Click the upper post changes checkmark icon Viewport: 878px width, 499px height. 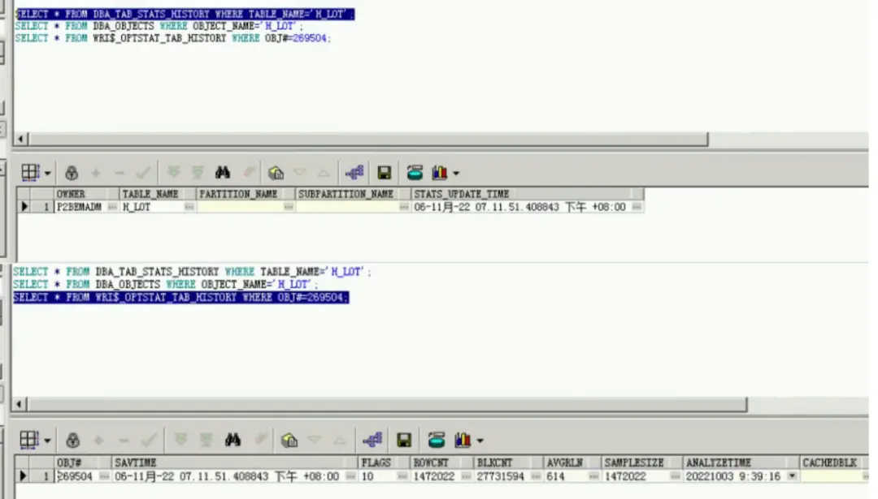tap(143, 173)
